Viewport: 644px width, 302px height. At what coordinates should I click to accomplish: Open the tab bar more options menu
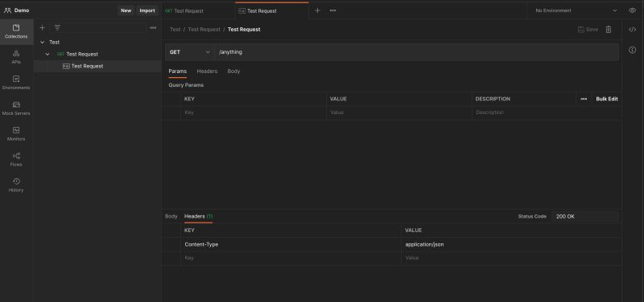[332, 10]
